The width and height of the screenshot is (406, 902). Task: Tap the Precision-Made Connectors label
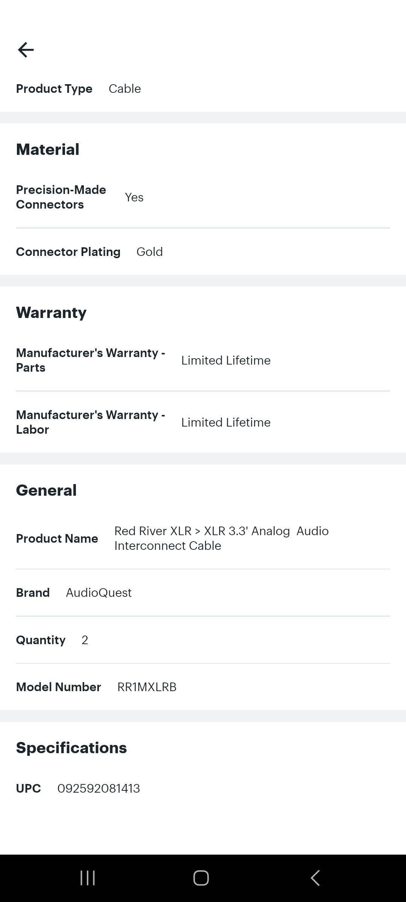61,197
